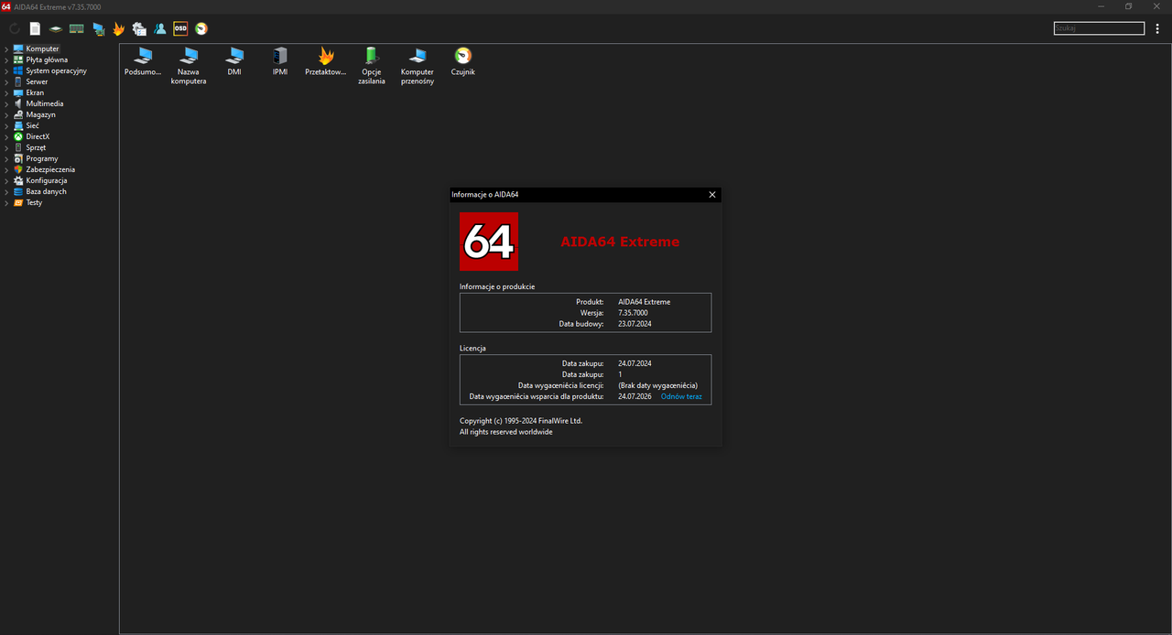Expand the Płyta główna tree node
The height and width of the screenshot is (635, 1172).
(x=6, y=59)
